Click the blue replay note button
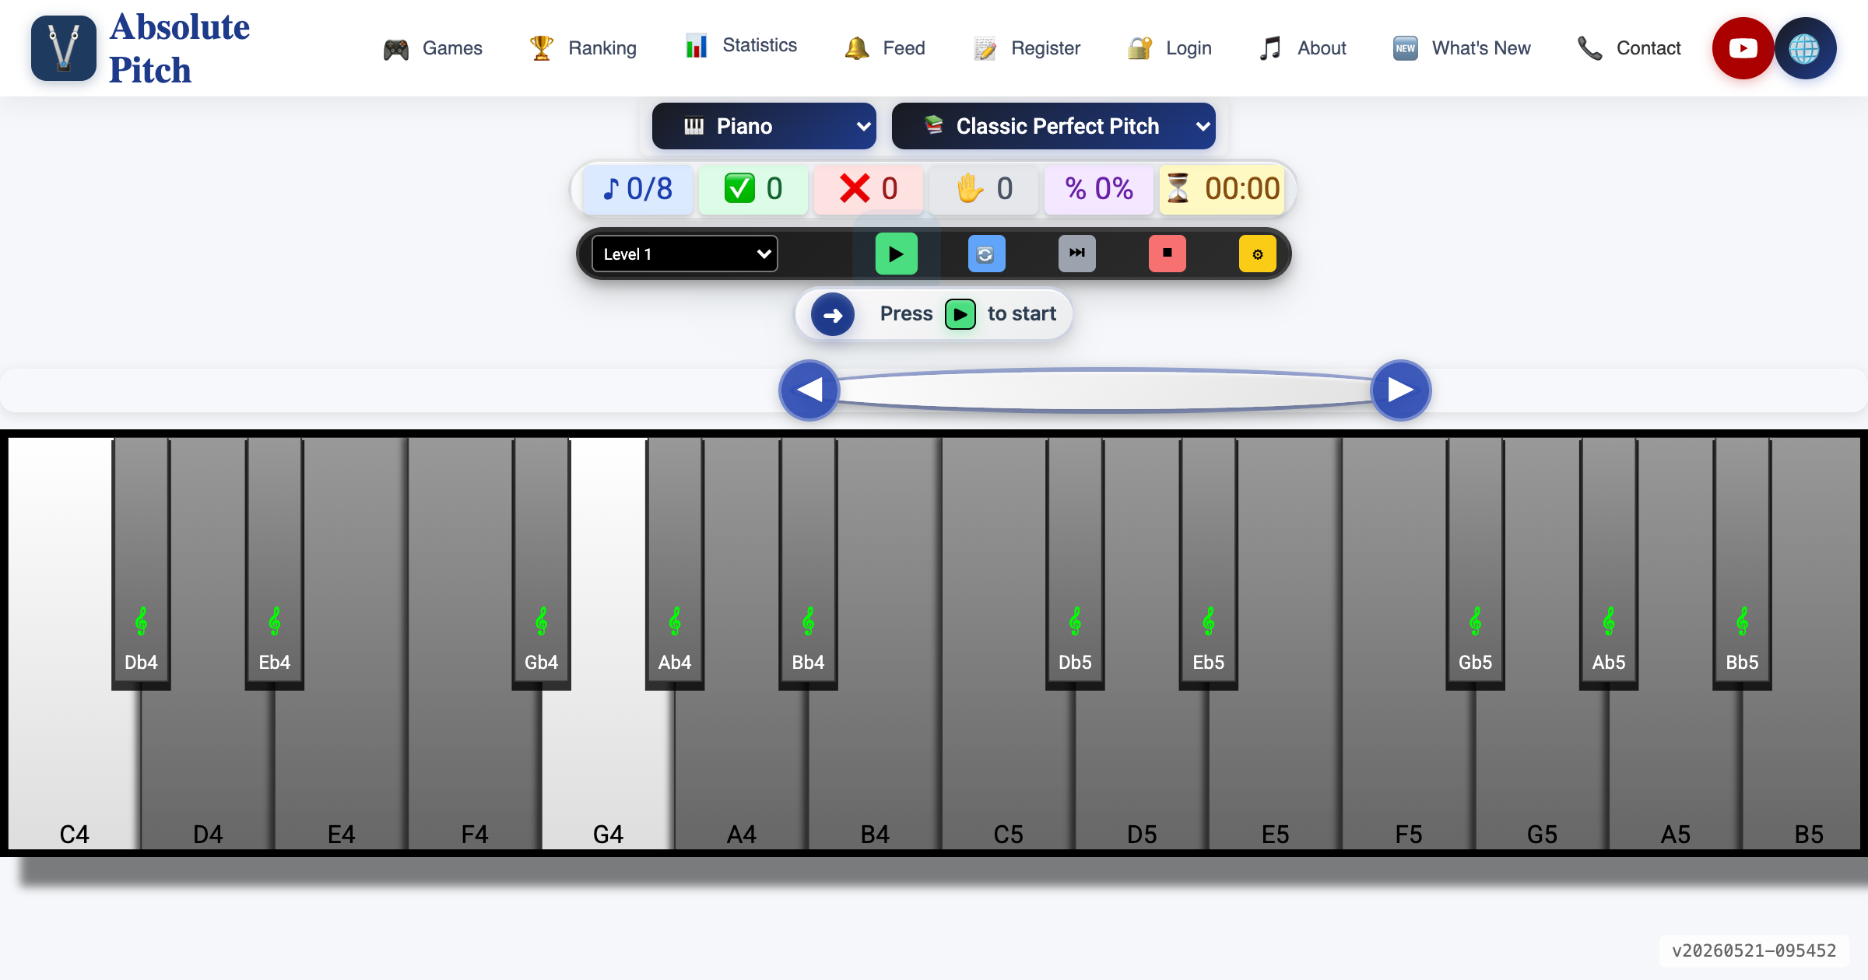Image resolution: width=1868 pixels, height=980 pixels. pos(986,254)
